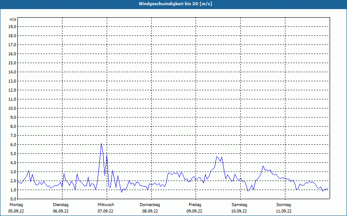
Task: Select the date 10.09.22
Action: (239, 211)
